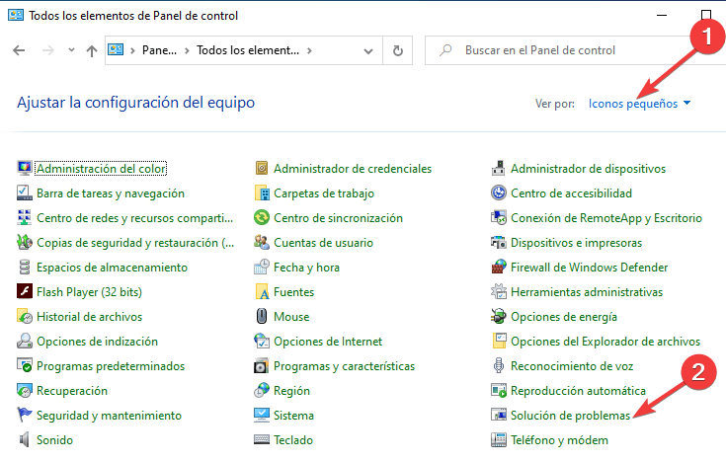Expand chevron after Pane... breadcrumb
This screenshot has width=726, height=462.
[187, 50]
